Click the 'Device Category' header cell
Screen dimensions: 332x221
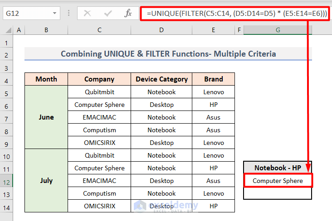(x=161, y=79)
